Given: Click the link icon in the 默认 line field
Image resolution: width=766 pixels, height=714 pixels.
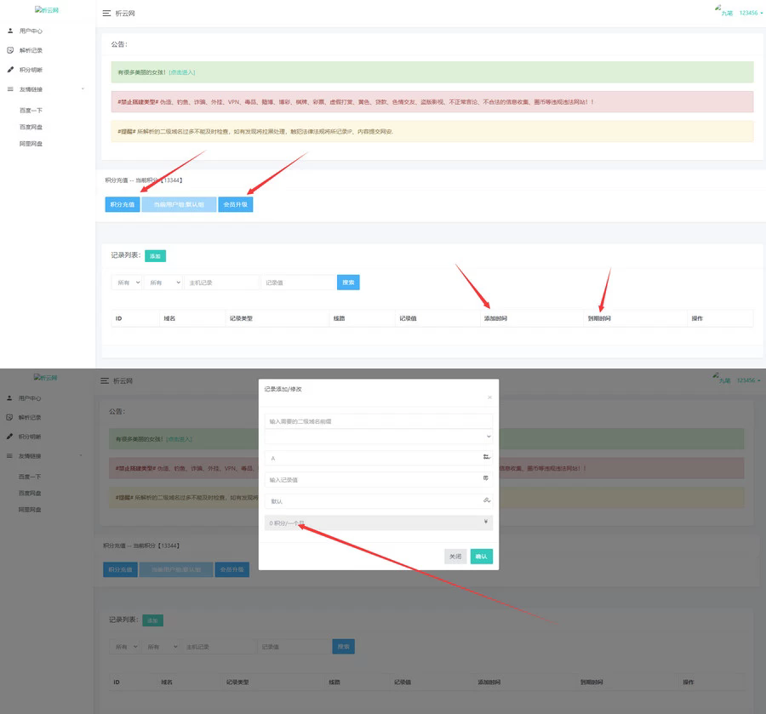Looking at the screenshot, I should coord(486,500).
